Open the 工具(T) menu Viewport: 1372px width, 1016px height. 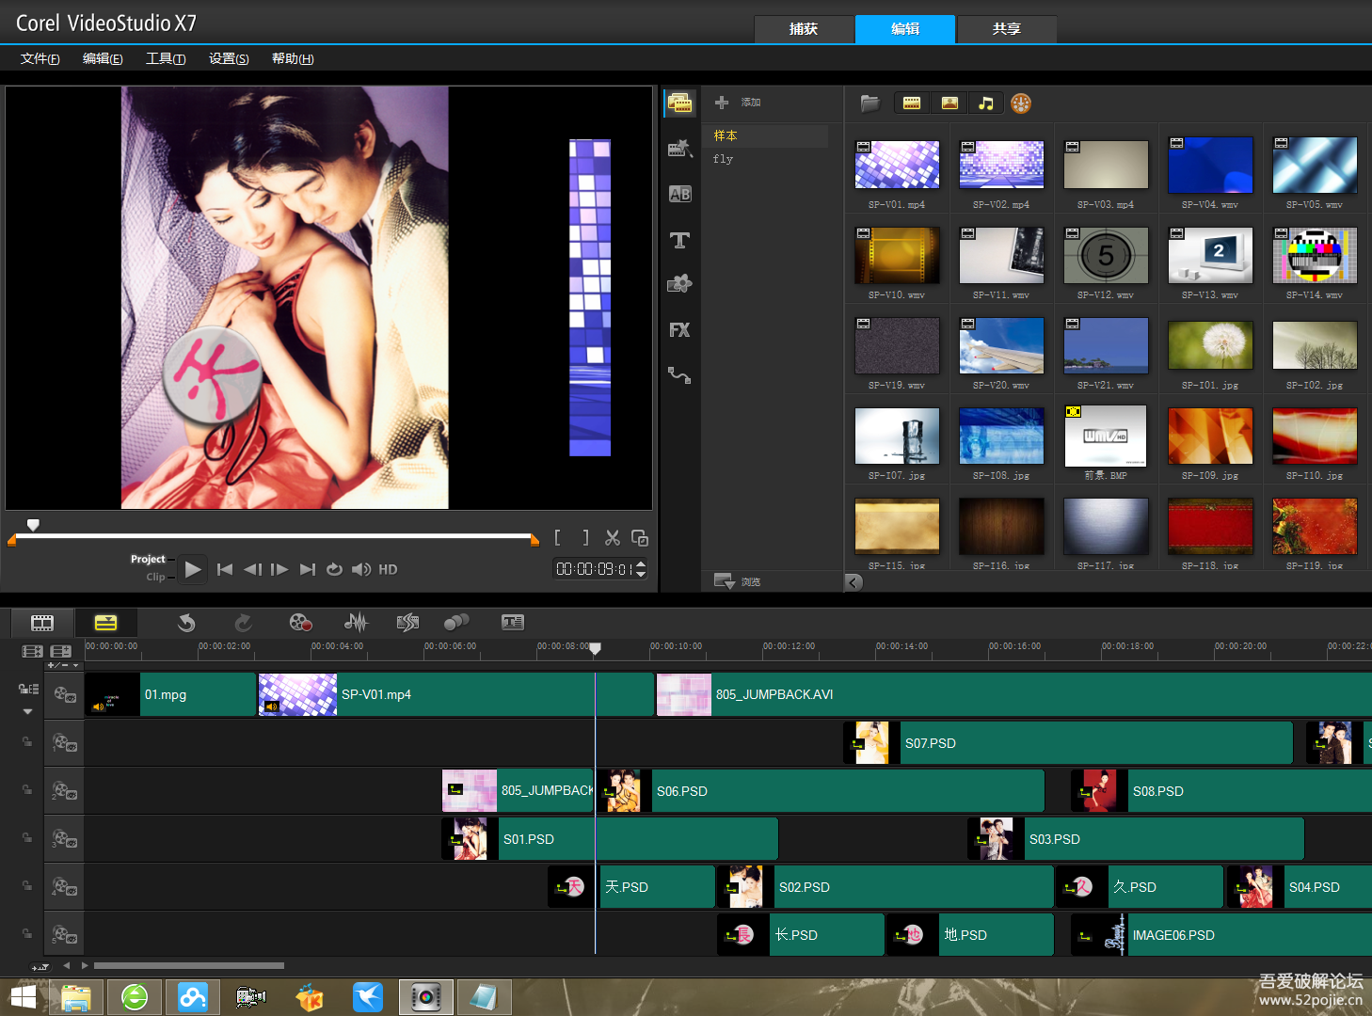(166, 58)
